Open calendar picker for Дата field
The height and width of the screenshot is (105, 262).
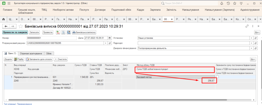pos(110,38)
